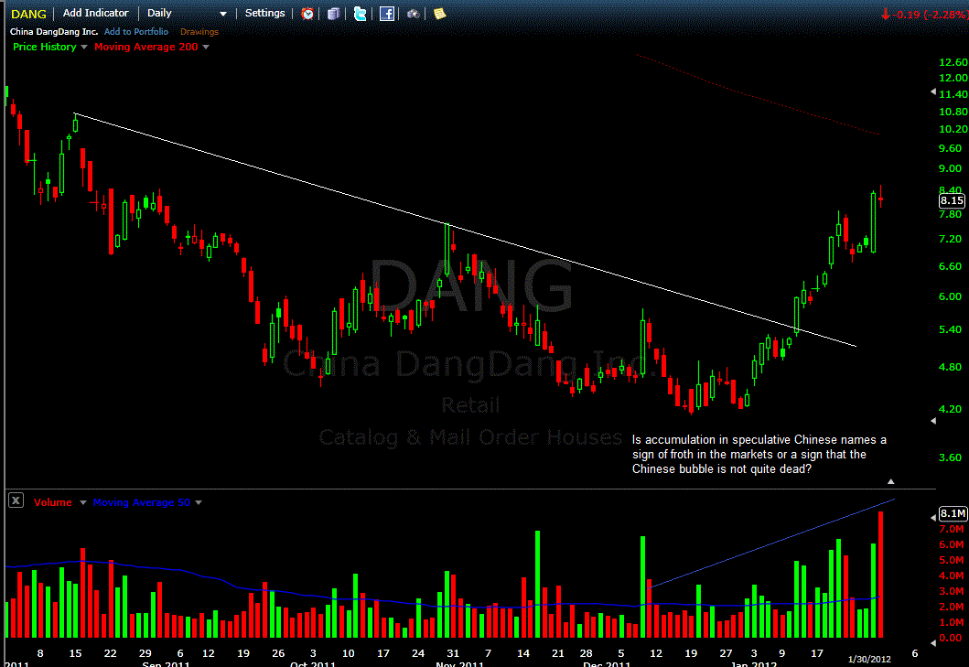
Task: Expand the Moving Average 200 dropdown arrow
Action: (x=206, y=47)
